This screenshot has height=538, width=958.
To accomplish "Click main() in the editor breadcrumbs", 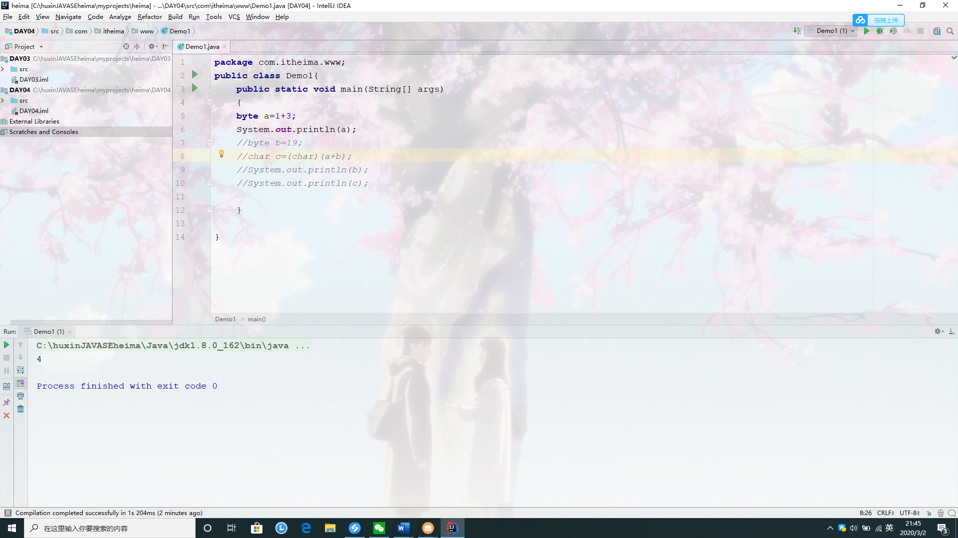I will pos(256,319).
